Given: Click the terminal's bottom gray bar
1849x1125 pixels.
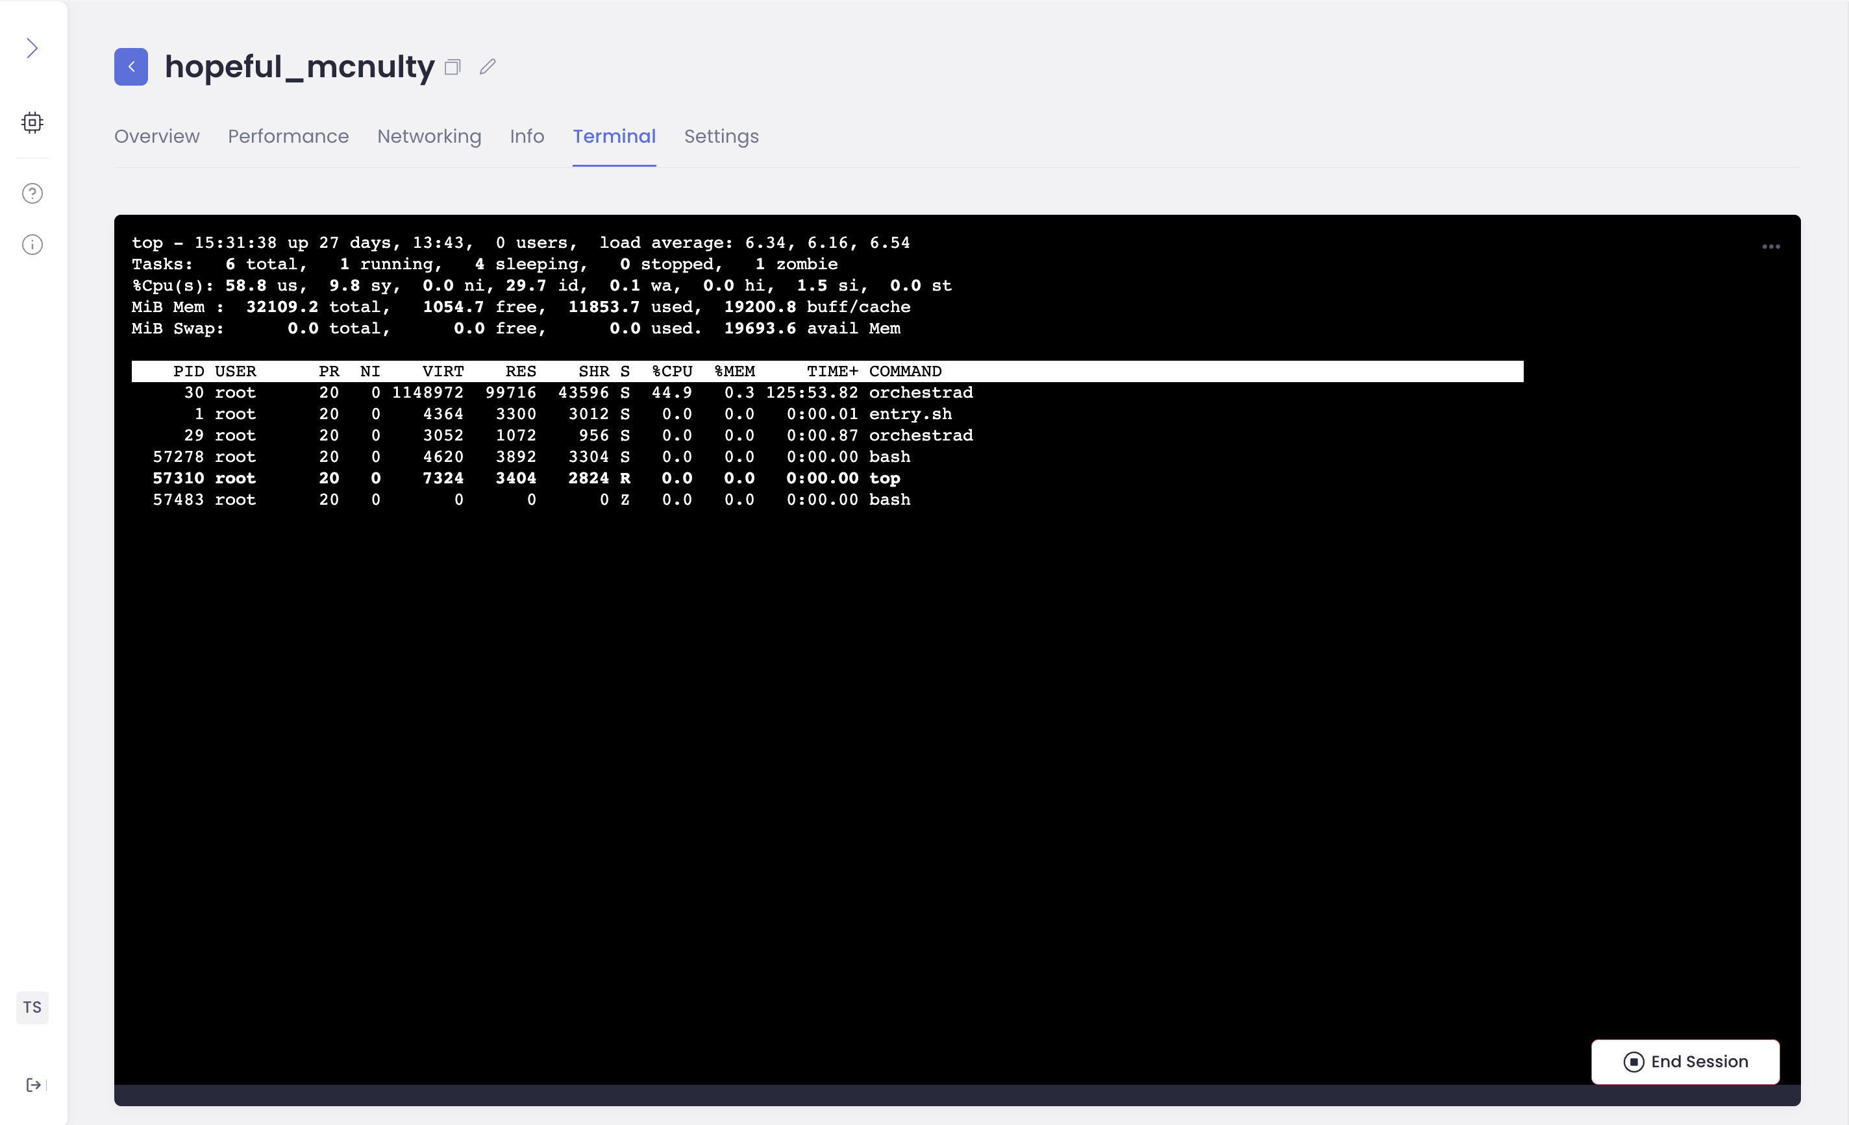Looking at the screenshot, I should click(957, 1095).
